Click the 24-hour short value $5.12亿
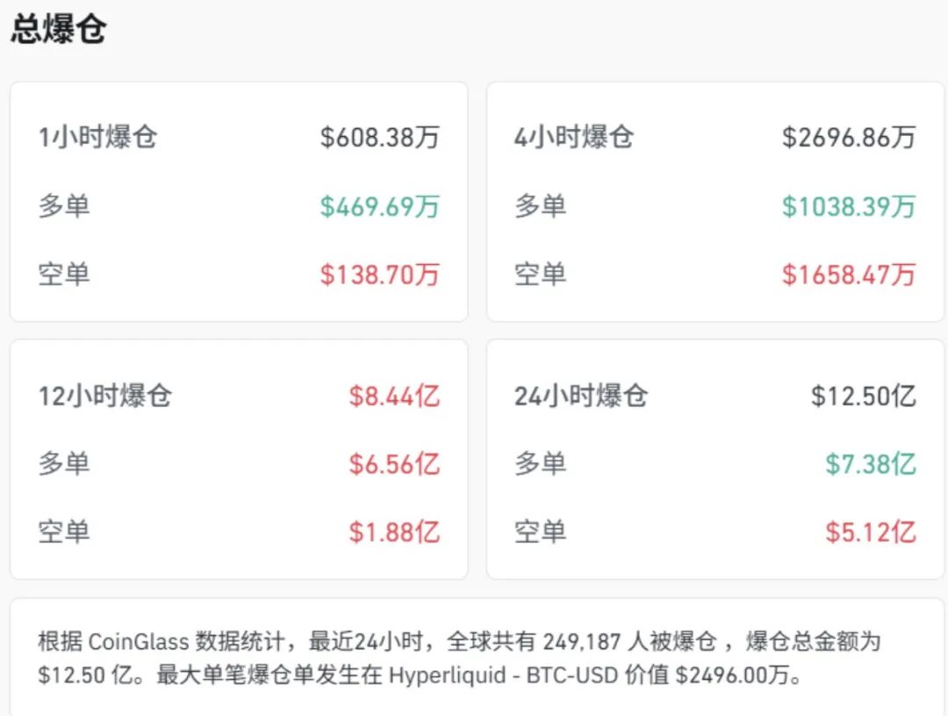Image resolution: width=948 pixels, height=716 pixels. coord(871,533)
